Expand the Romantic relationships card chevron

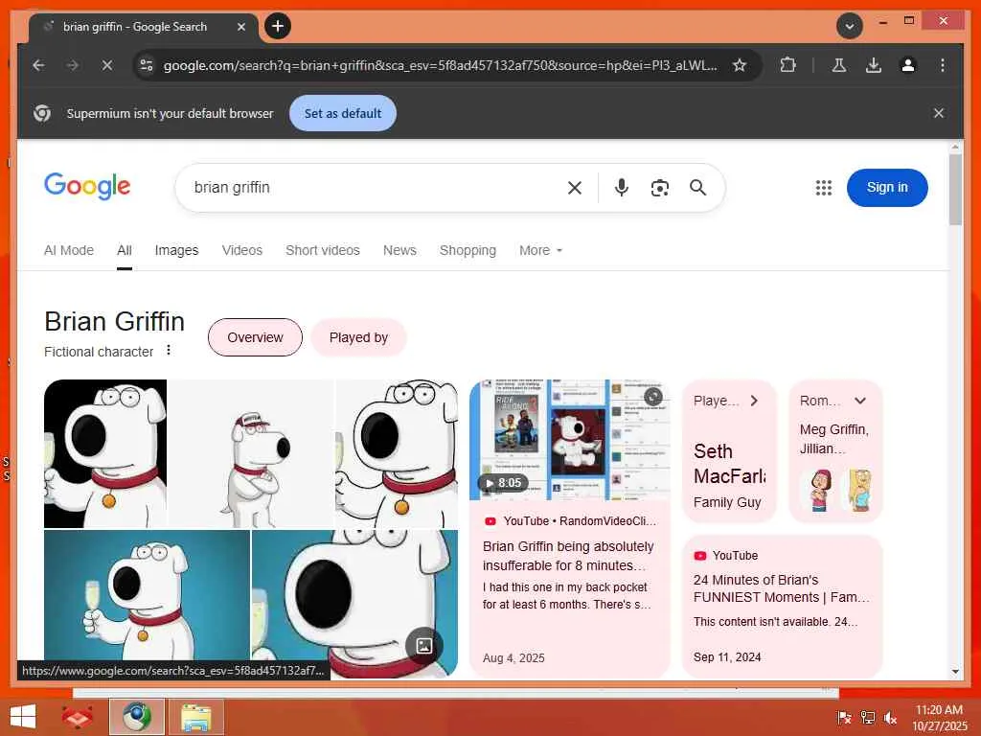coord(860,401)
